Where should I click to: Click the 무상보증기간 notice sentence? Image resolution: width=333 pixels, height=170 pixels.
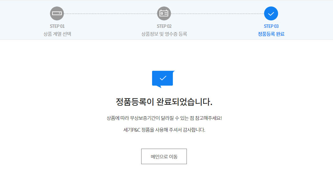(164, 118)
